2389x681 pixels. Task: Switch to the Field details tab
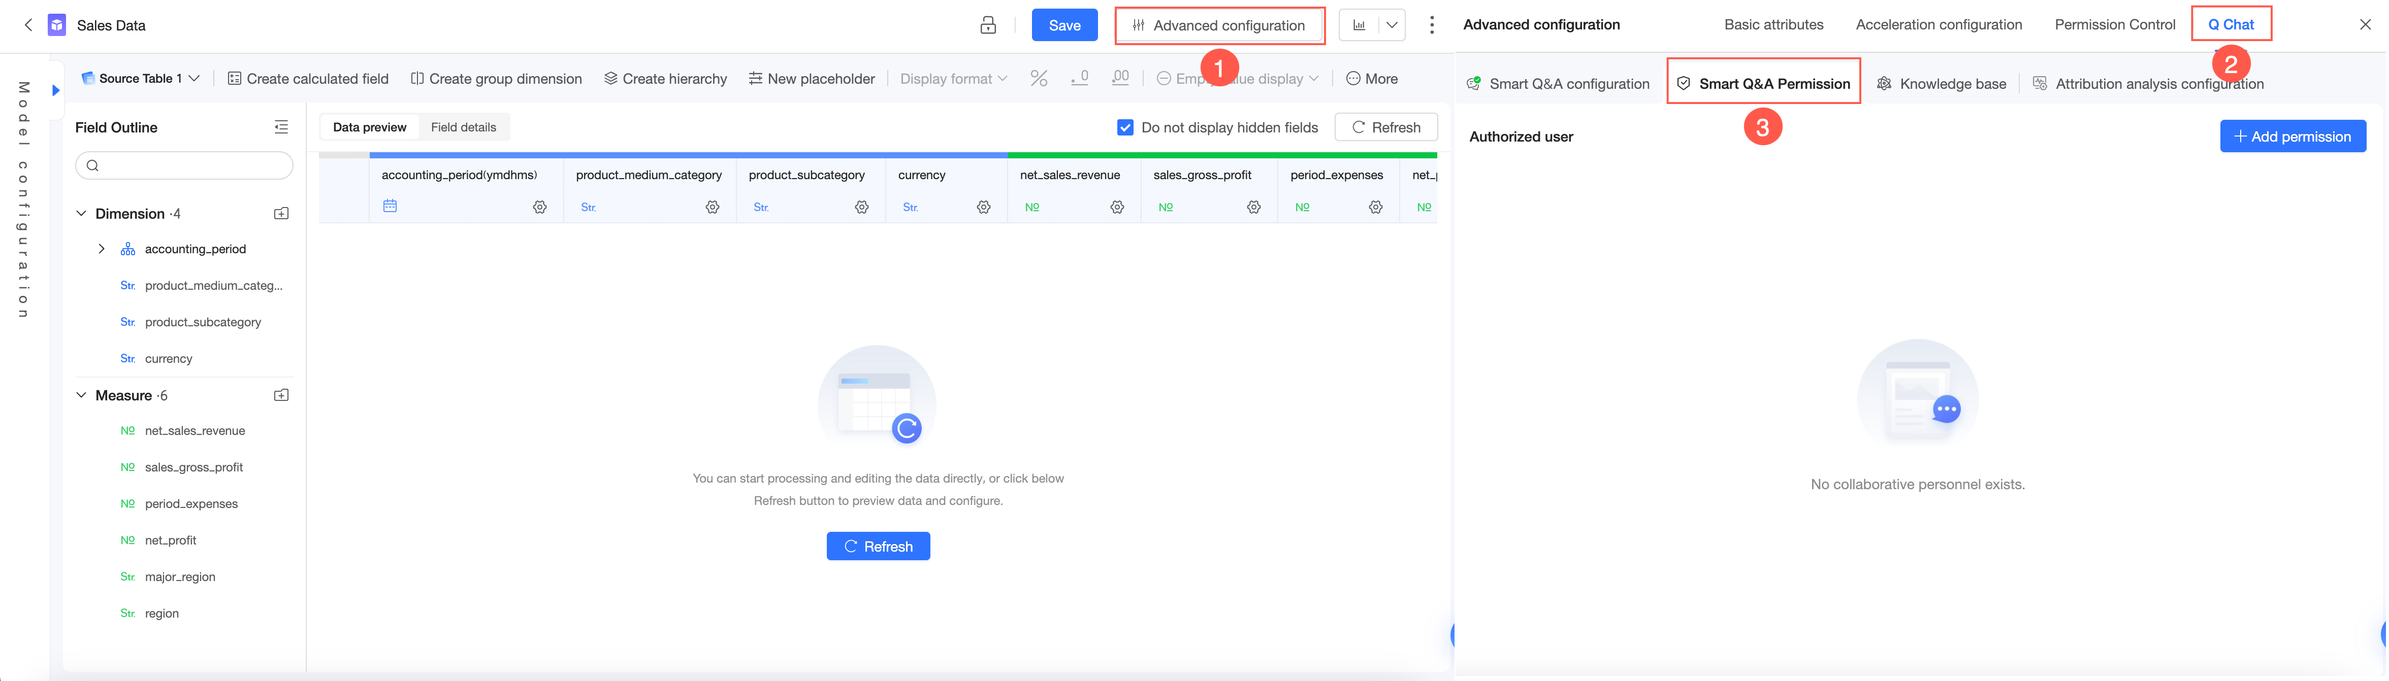click(x=463, y=127)
